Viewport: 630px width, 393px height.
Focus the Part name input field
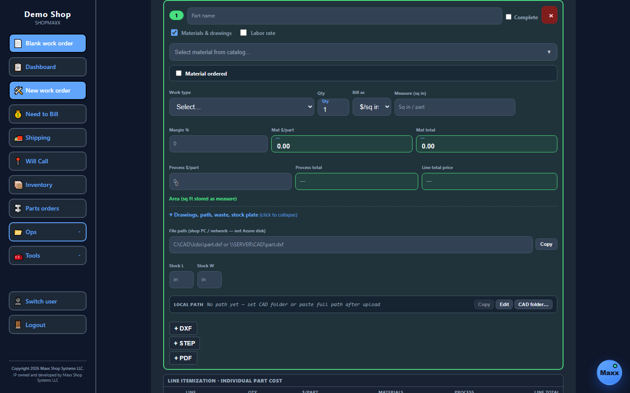point(344,16)
